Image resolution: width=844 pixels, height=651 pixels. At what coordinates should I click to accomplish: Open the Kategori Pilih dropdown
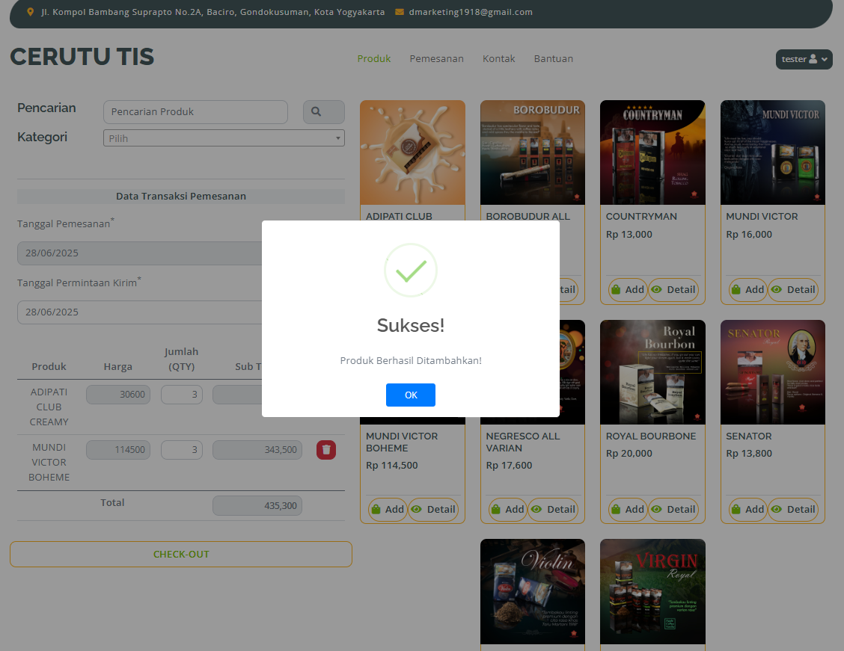coord(224,138)
